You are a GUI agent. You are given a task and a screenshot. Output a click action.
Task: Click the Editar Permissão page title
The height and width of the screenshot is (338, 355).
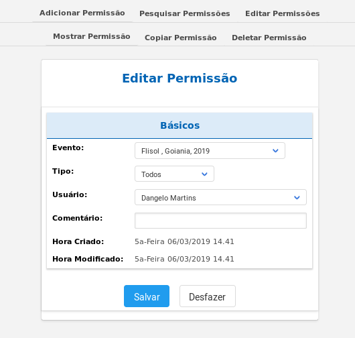tap(180, 78)
